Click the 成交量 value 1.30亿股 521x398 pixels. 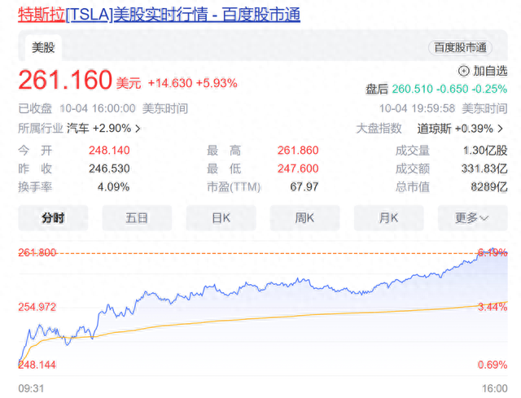pos(485,151)
